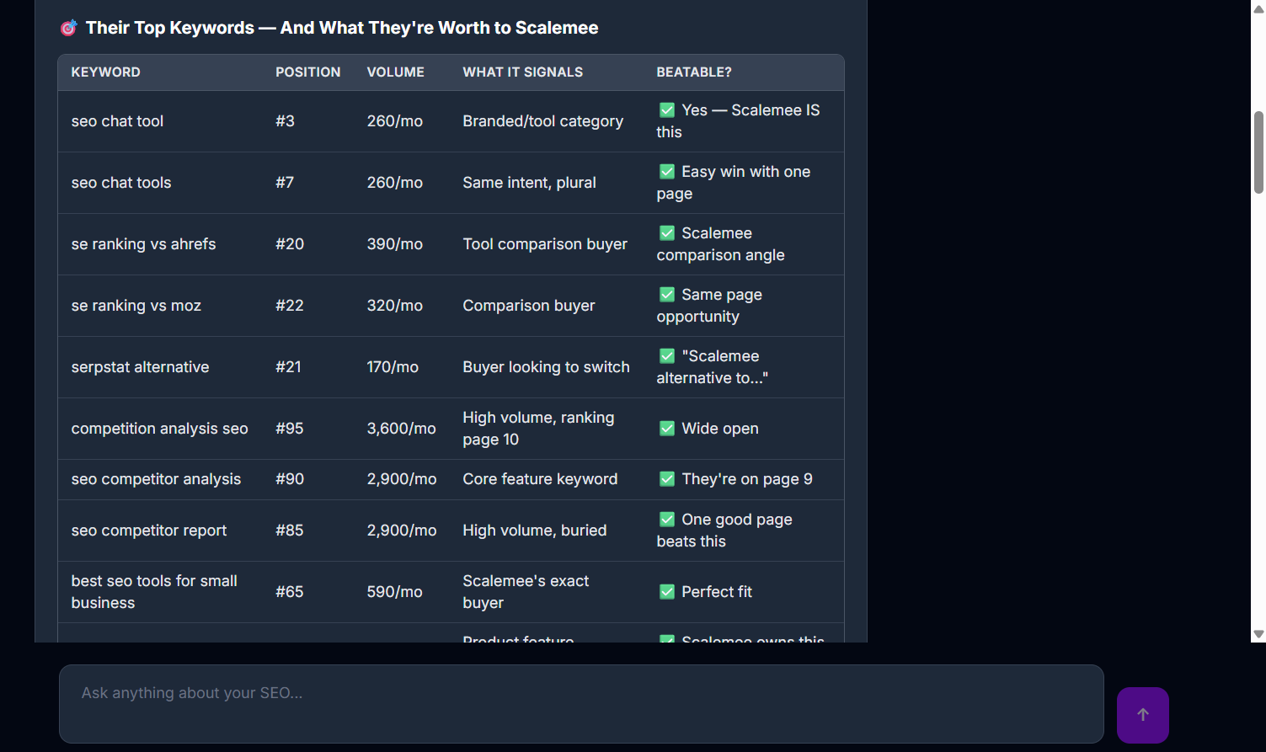Click the 'High volume, ranking page 10' cell
This screenshot has height=752, width=1266.
pos(539,429)
